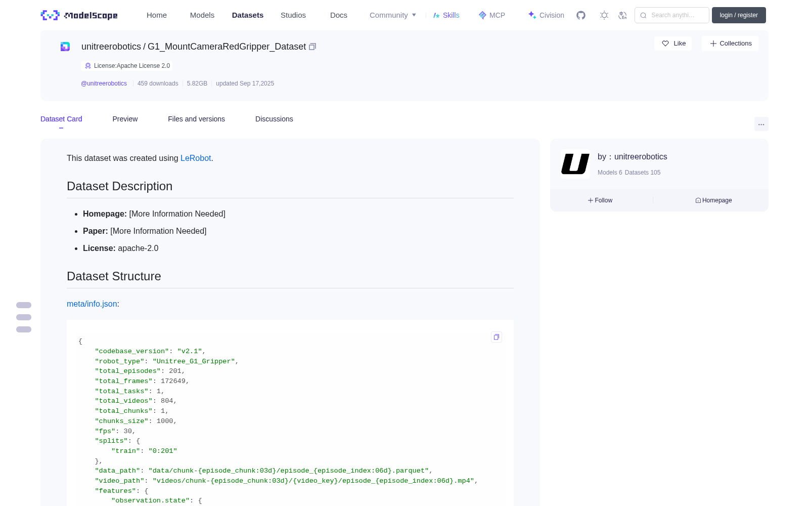Switch to the Discussions tab
The width and height of the screenshot is (809, 506).
point(274,119)
